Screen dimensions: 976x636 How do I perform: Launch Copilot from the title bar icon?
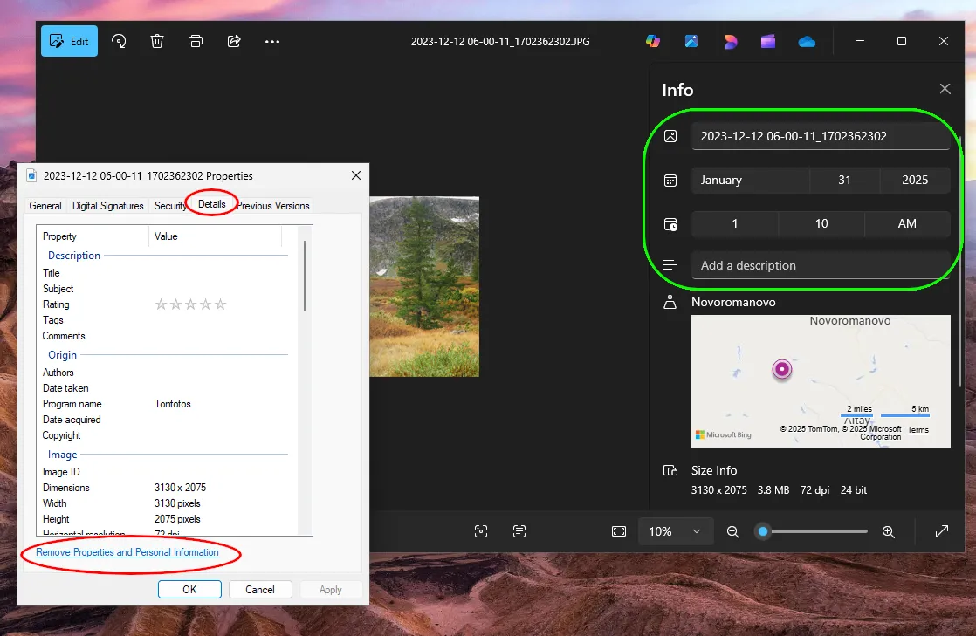tap(652, 41)
